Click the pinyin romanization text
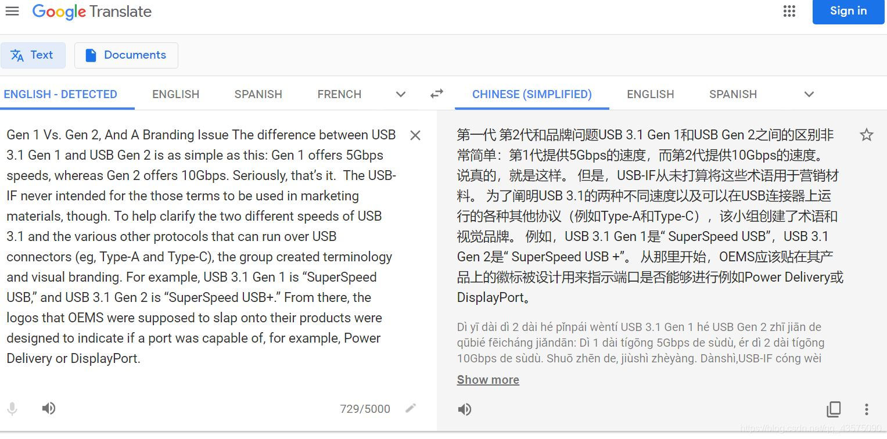887x439 pixels. click(641, 343)
